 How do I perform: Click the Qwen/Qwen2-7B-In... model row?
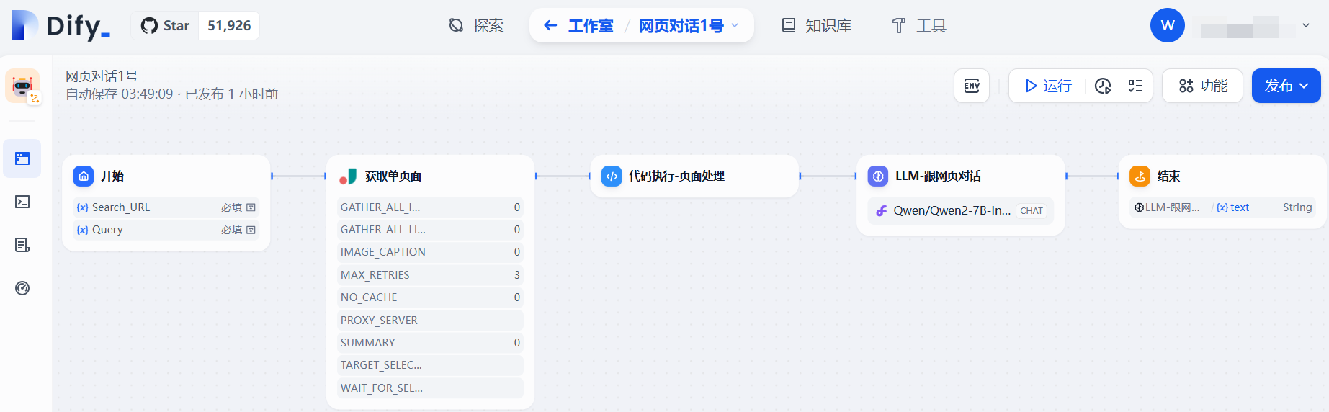point(960,211)
